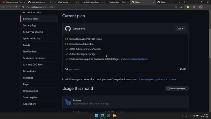The width and height of the screenshot is (211, 119).
Task: Click the microphone tray icon
Action: 186,116
